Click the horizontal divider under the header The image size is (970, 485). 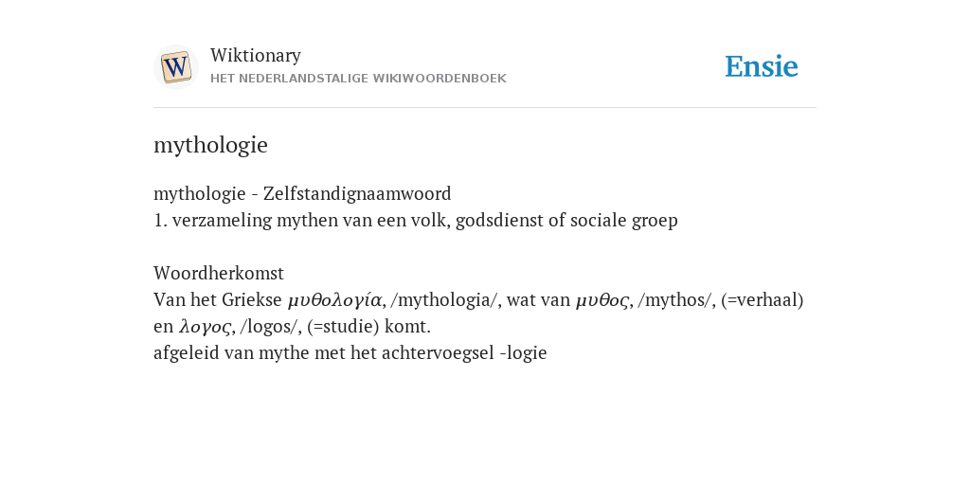point(485,108)
